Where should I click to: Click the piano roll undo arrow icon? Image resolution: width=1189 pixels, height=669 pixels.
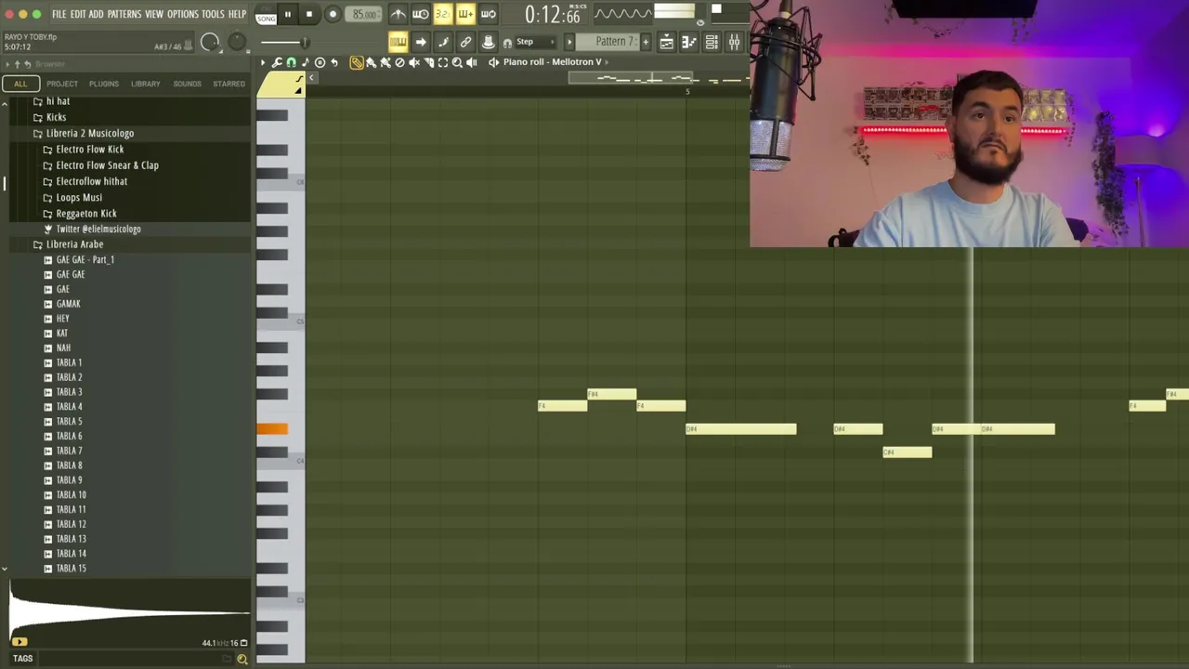[x=334, y=62]
